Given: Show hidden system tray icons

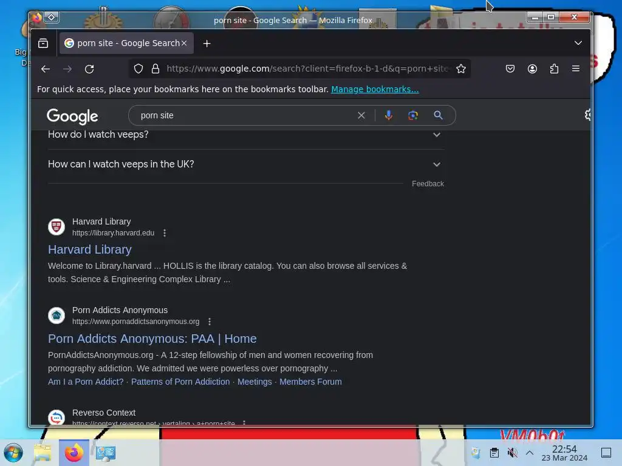Looking at the screenshot, I should (x=530, y=453).
